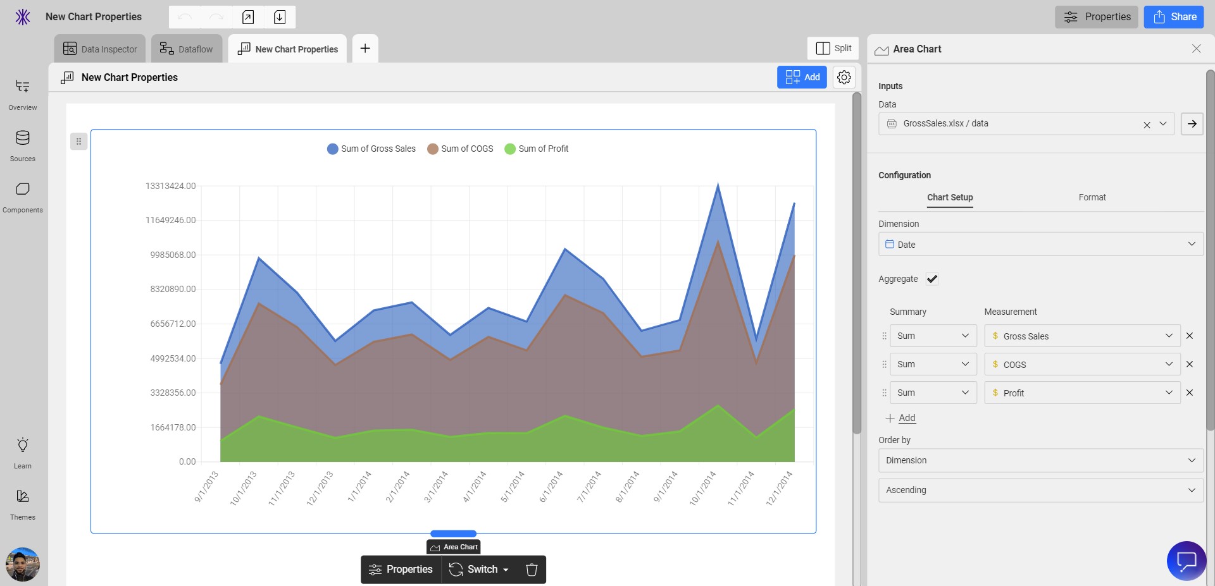The image size is (1215, 586).
Task: Open the Components panel
Action: [22, 196]
